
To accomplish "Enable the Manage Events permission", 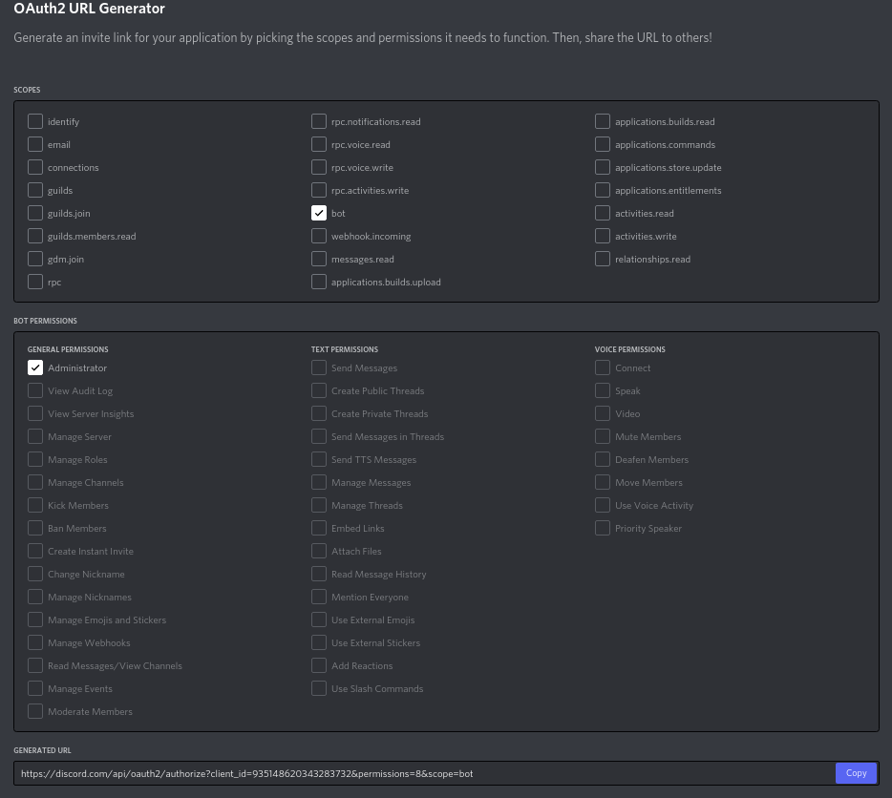I will click(x=35, y=688).
